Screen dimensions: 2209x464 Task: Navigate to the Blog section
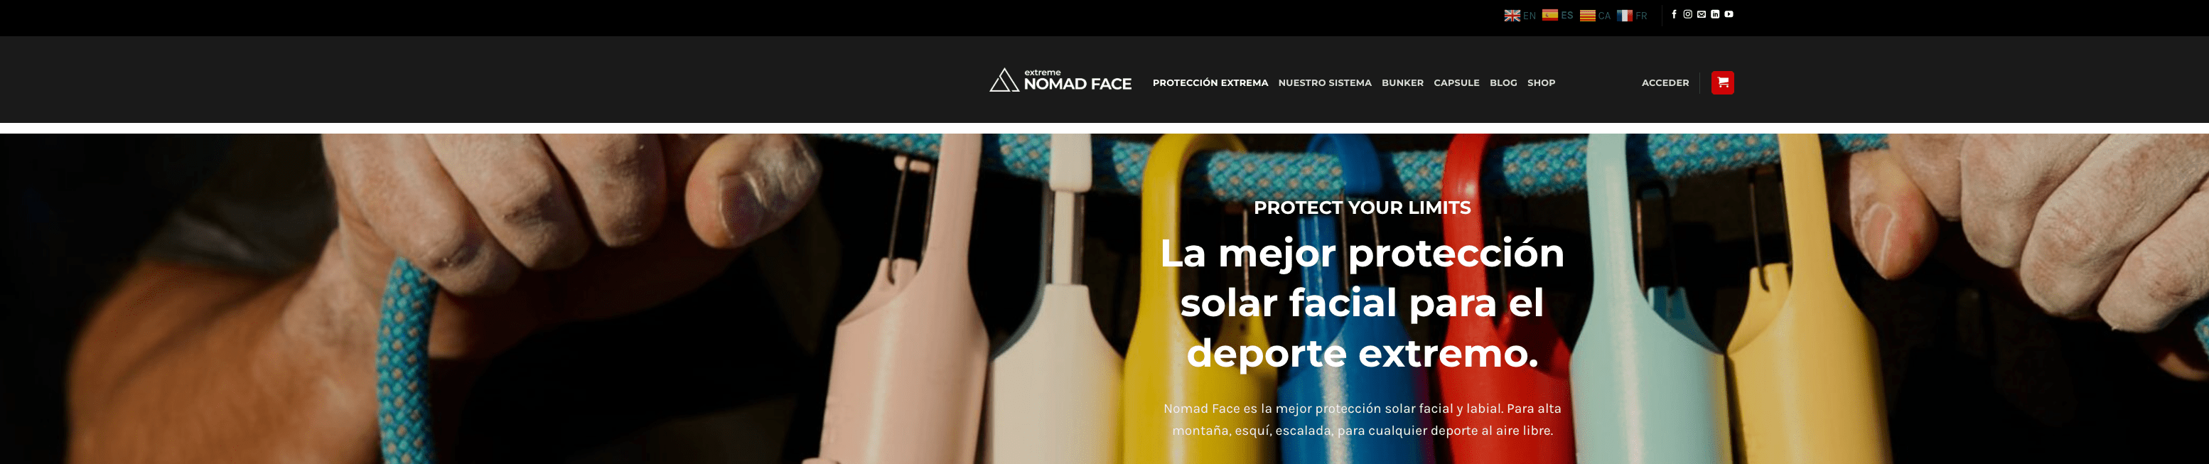(x=1503, y=83)
